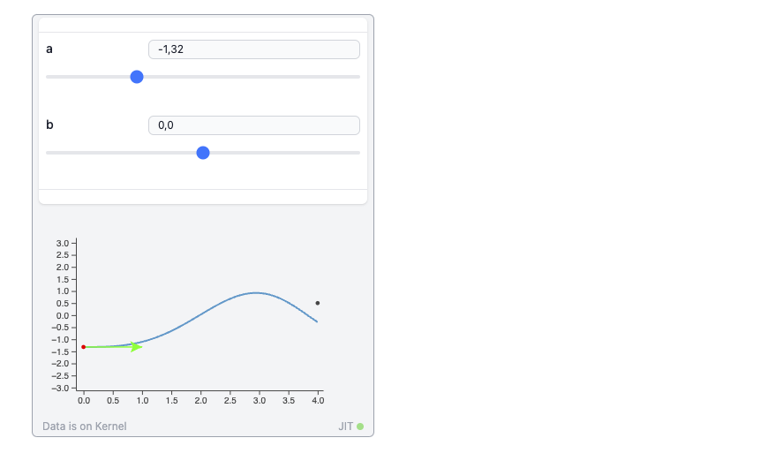
Task: Click the a value input field
Action: 253,49
